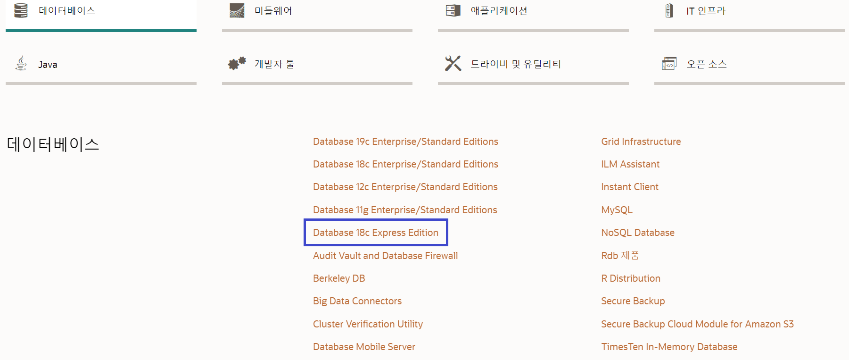
Task: Open Database 19c Enterprise/Standard Editions link
Action: [405, 142]
